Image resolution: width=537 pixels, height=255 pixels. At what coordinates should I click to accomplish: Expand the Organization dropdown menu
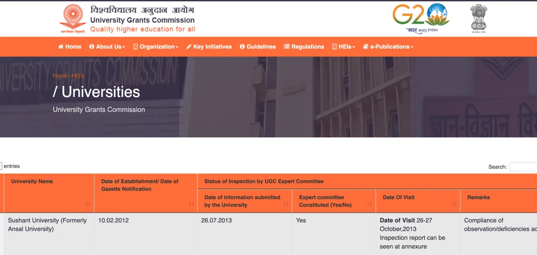156,47
